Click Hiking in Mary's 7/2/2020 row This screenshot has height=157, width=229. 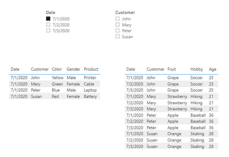click(x=196, y=103)
